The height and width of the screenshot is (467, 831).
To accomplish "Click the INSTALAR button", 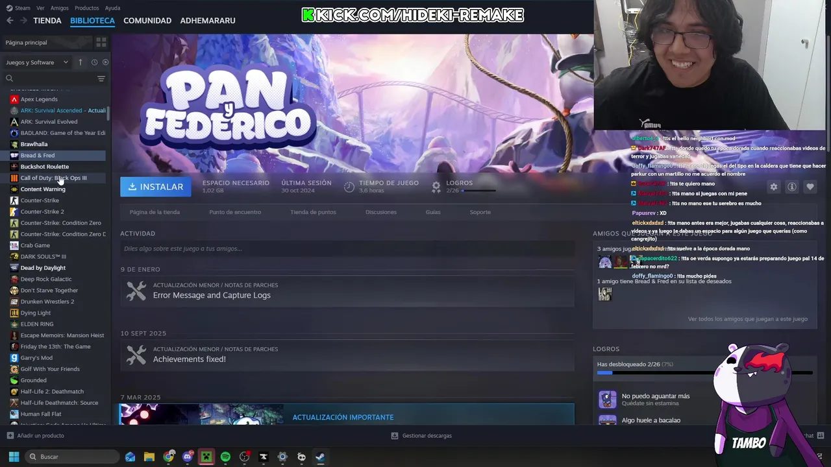I will [156, 187].
